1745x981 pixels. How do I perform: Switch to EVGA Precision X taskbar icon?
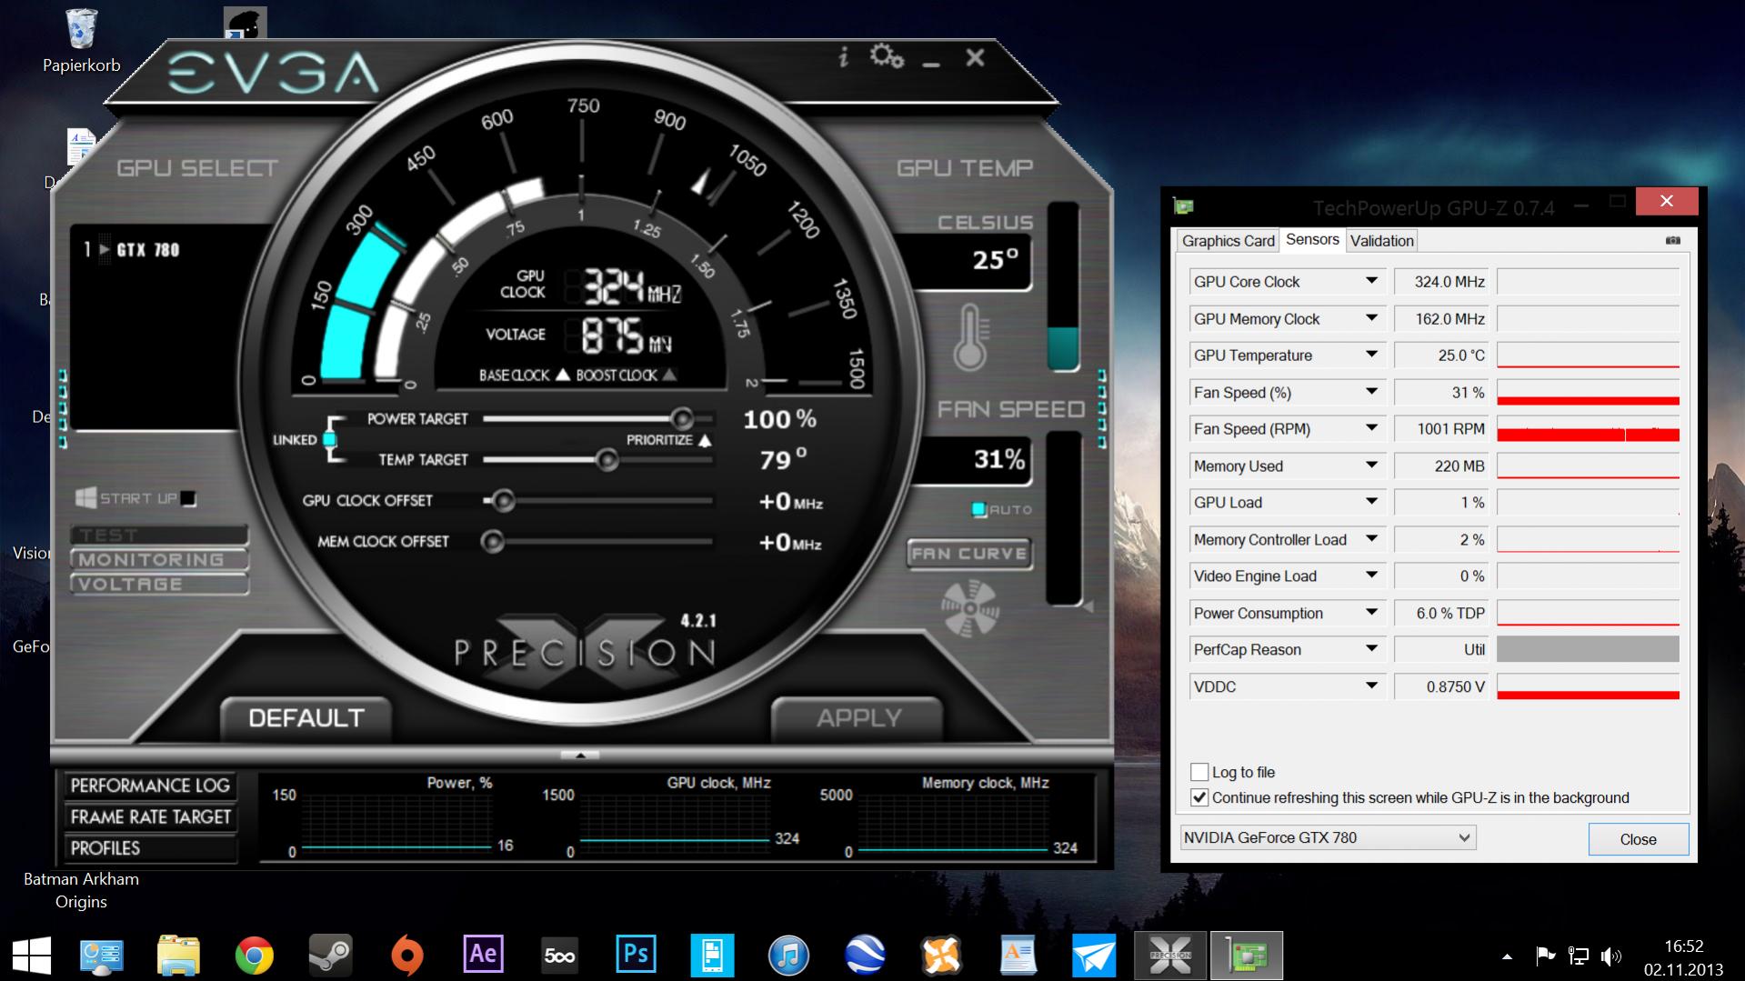click(1170, 956)
